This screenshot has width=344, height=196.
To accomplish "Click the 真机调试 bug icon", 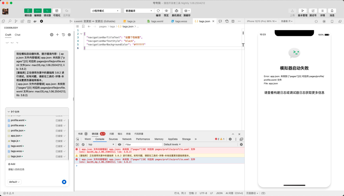I will (x=176, y=11).
